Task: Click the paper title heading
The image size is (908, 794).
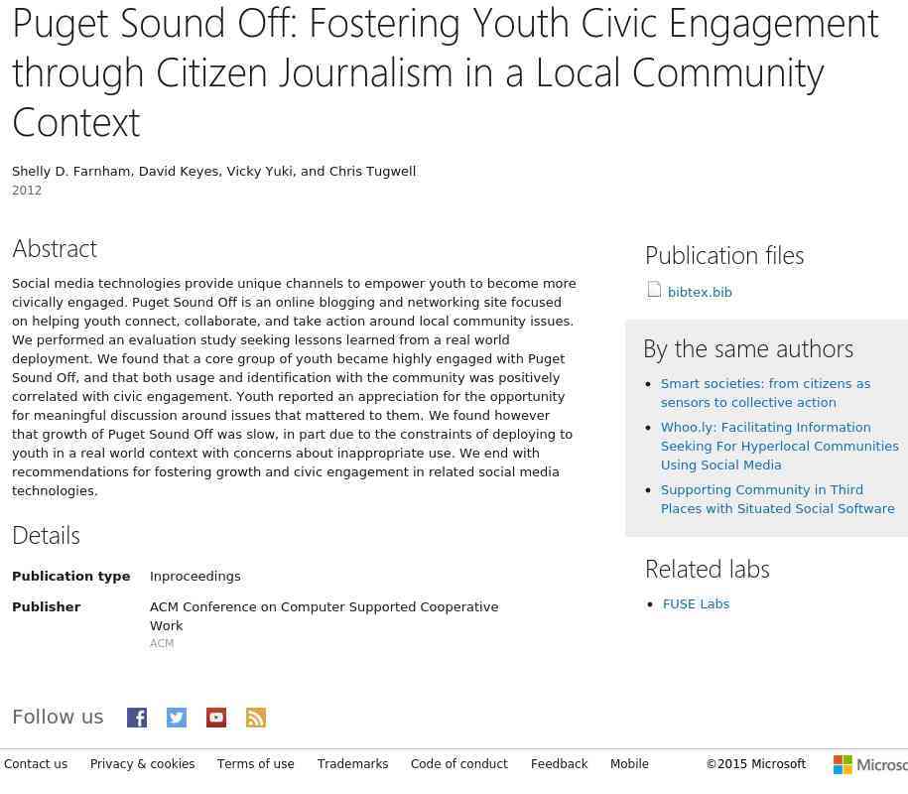Action: (x=446, y=73)
